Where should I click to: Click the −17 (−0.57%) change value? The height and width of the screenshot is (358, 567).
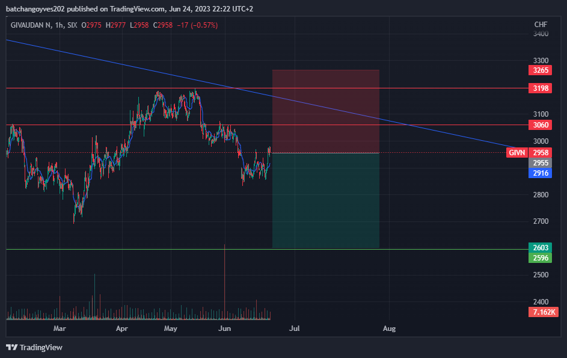[197, 25]
